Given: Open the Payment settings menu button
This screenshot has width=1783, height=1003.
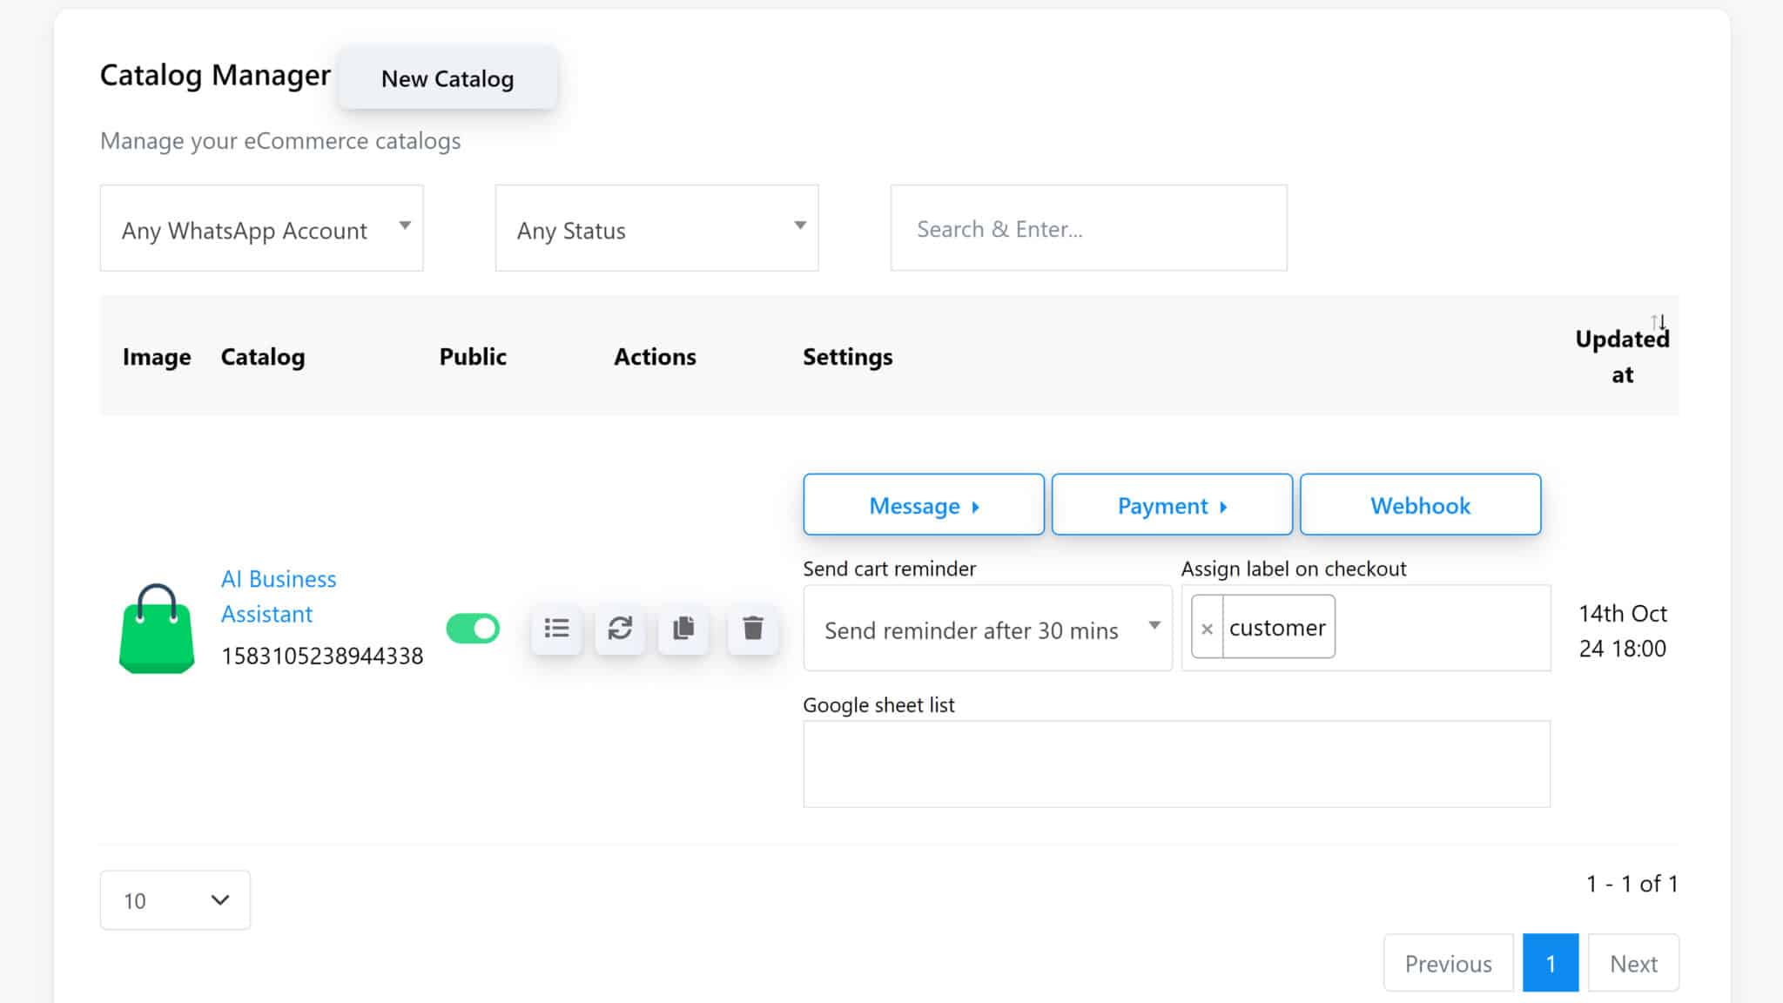Looking at the screenshot, I should (1171, 505).
